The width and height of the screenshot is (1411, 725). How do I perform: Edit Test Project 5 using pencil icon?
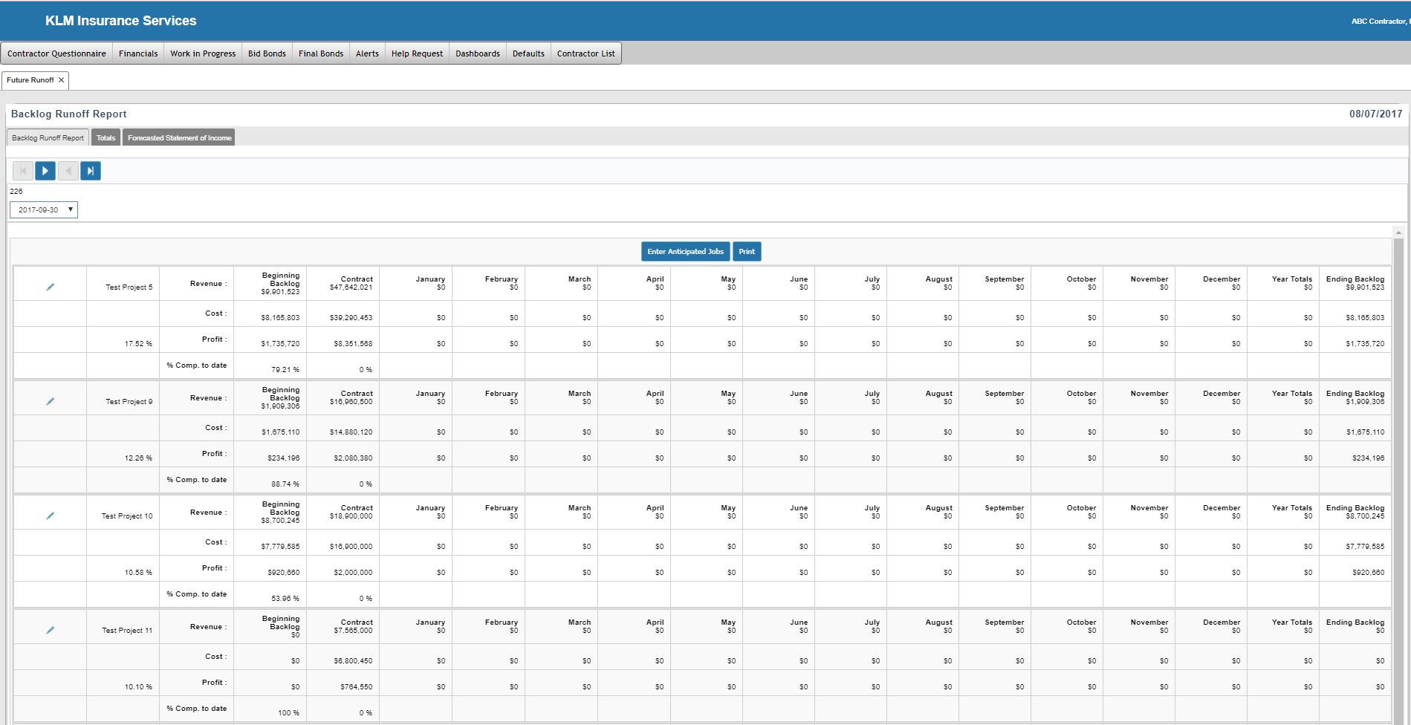pyautogui.click(x=51, y=287)
